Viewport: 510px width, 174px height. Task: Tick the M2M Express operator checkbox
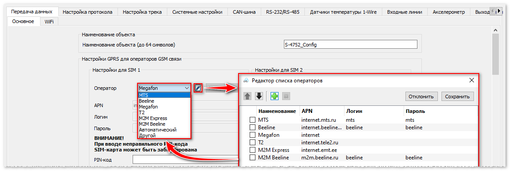coord(252,150)
